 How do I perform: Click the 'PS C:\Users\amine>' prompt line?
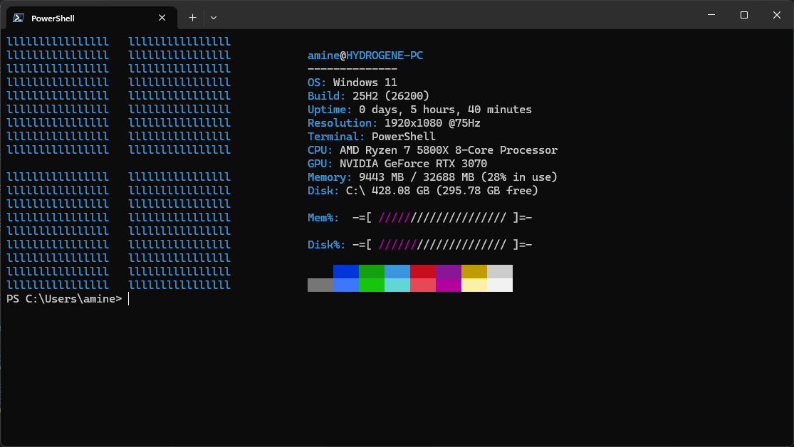(x=64, y=299)
